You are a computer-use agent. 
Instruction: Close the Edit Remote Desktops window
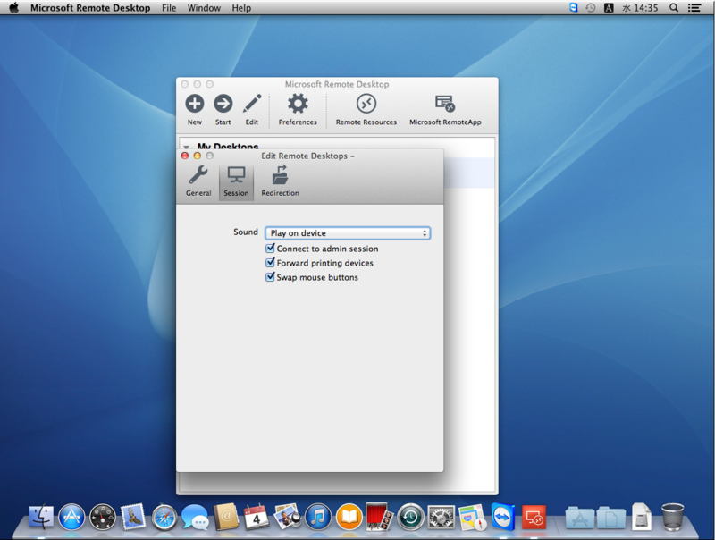pos(185,156)
